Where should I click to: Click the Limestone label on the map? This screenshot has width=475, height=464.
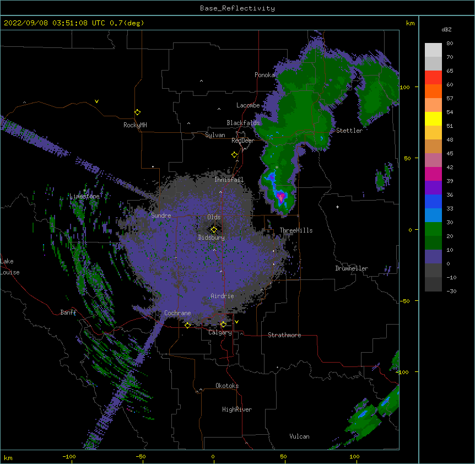pos(84,196)
